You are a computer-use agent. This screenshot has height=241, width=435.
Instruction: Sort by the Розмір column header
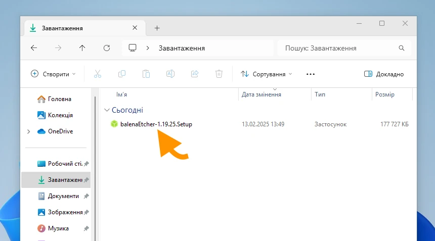(384, 94)
